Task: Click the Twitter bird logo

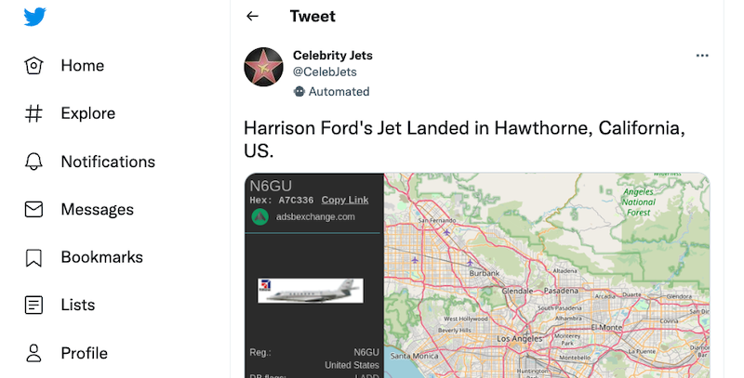Action: [36, 17]
